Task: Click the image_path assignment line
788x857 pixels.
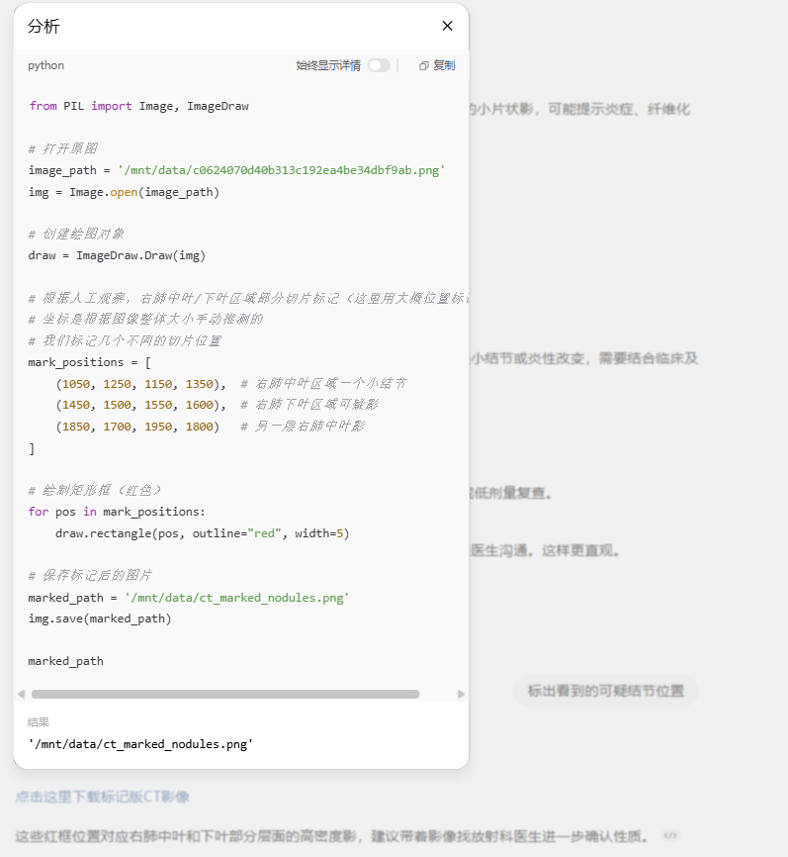Action: [x=236, y=170]
